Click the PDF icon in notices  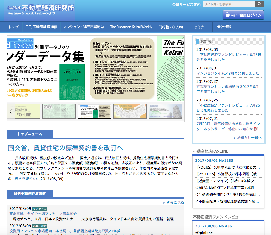coord(256,129)
